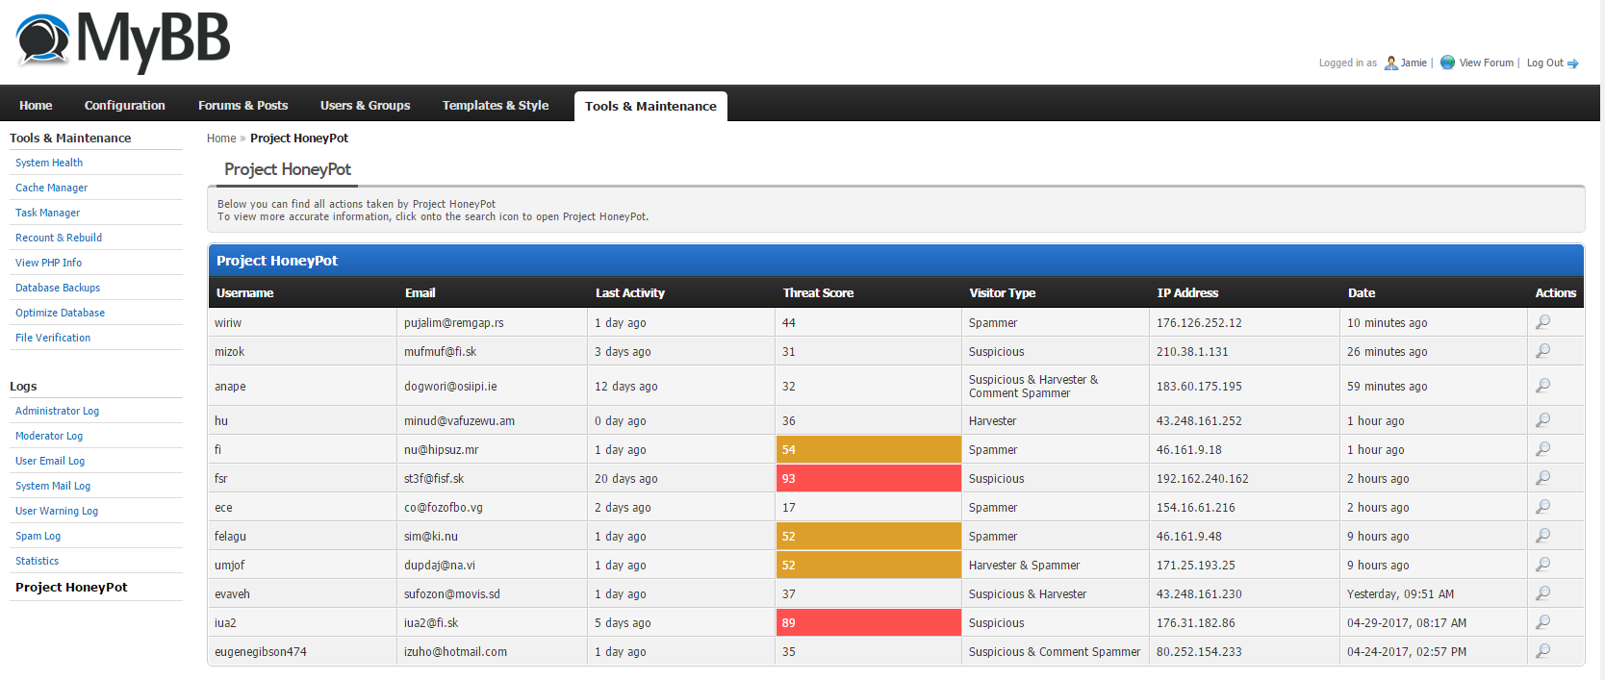Click search icon for eugenegibson474
The height and width of the screenshot is (680, 1605).
pos(1542,651)
